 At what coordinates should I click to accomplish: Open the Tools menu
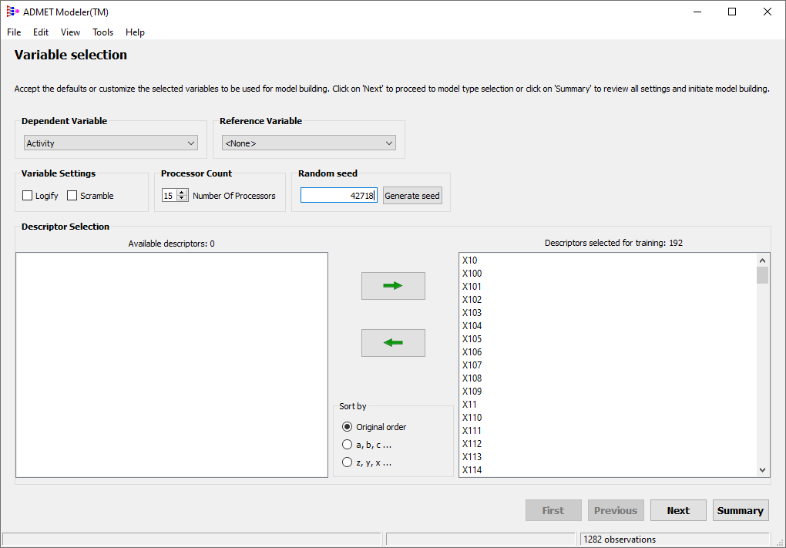tap(102, 32)
